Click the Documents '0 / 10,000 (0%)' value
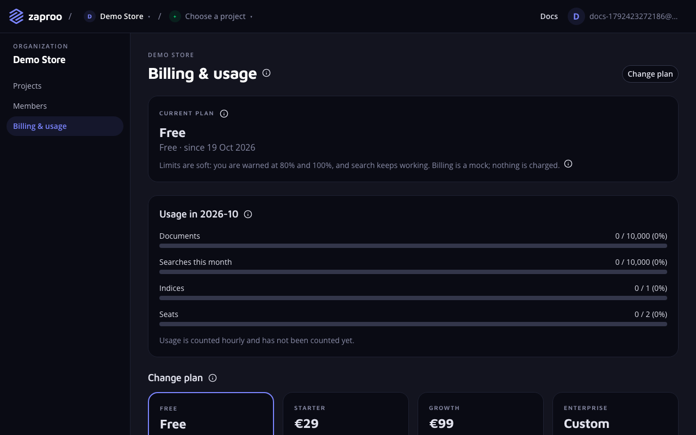Image resolution: width=696 pixels, height=435 pixels. tap(641, 236)
